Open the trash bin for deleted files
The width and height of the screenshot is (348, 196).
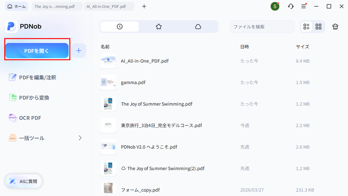335,27
